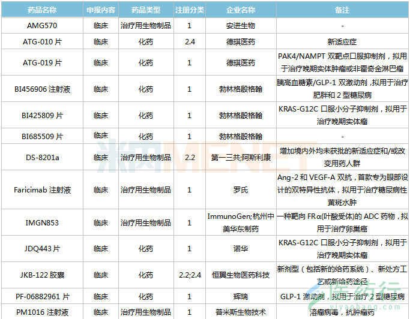Click the 注册分类 column header
Image resolution: width=410 pixels, height=319 pixels.
click(x=190, y=10)
